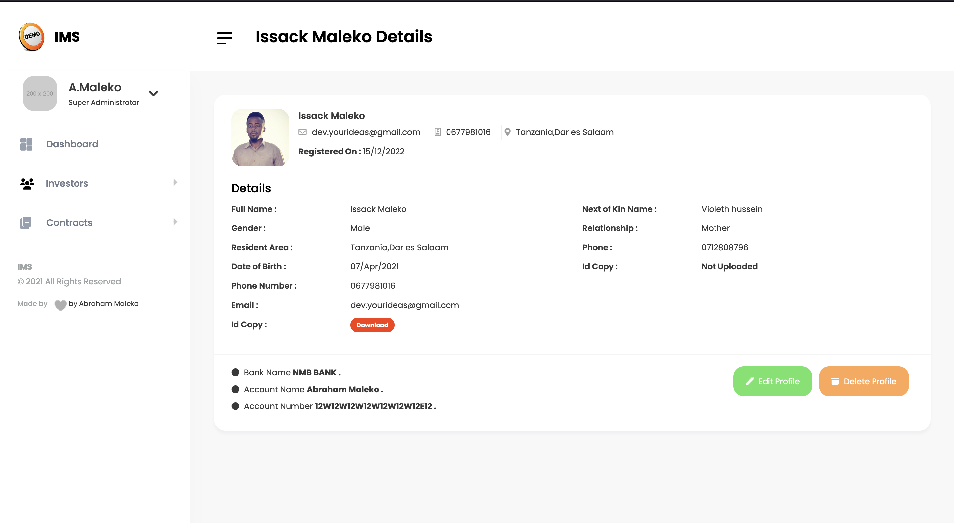954x523 pixels.
Task: Click Issack Maleko's profile photo
Action: click(x=260, y=137)
